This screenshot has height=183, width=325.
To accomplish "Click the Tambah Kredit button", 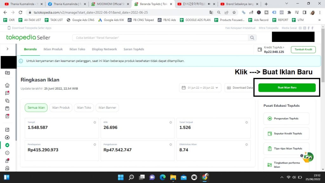I will pos(303,50).
